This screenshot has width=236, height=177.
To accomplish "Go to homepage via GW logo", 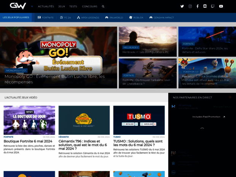I will [18, 6].
